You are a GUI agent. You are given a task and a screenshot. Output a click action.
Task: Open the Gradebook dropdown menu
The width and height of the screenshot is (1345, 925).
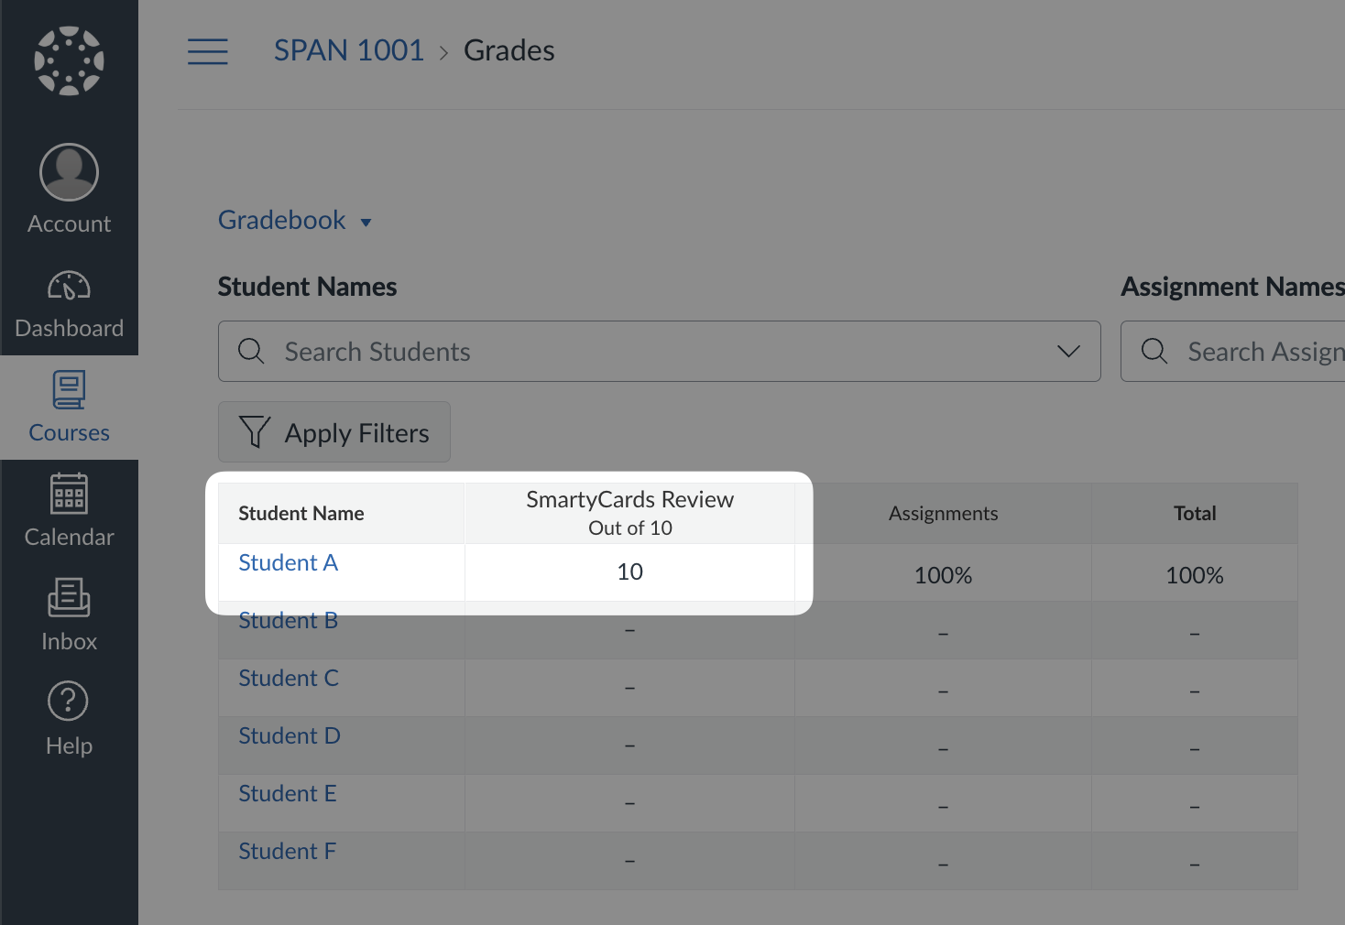(x=295, y=221)
